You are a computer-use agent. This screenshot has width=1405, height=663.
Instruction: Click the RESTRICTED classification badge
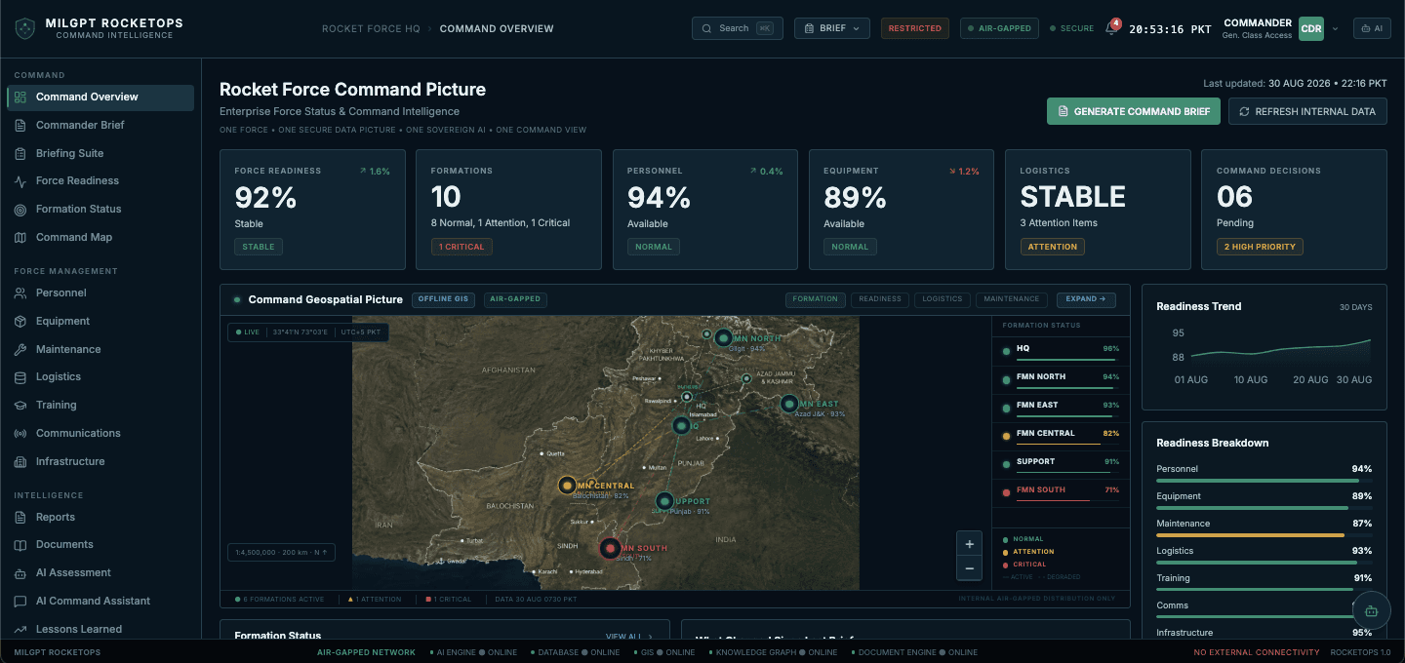click(915, 28)
